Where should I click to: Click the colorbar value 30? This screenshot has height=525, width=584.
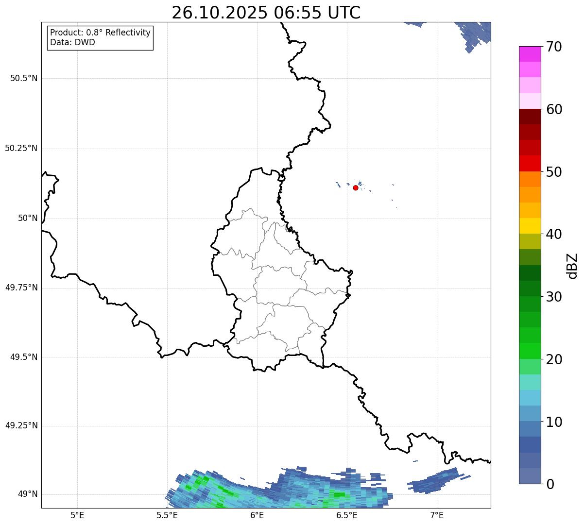click(554, 297)
